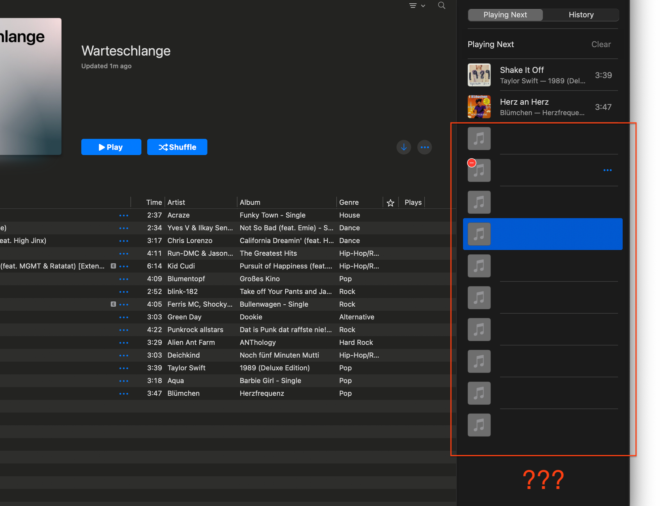Click the search icon in toolbar
The width and height of the screenshot is (662, 506).
coord(441,6)
